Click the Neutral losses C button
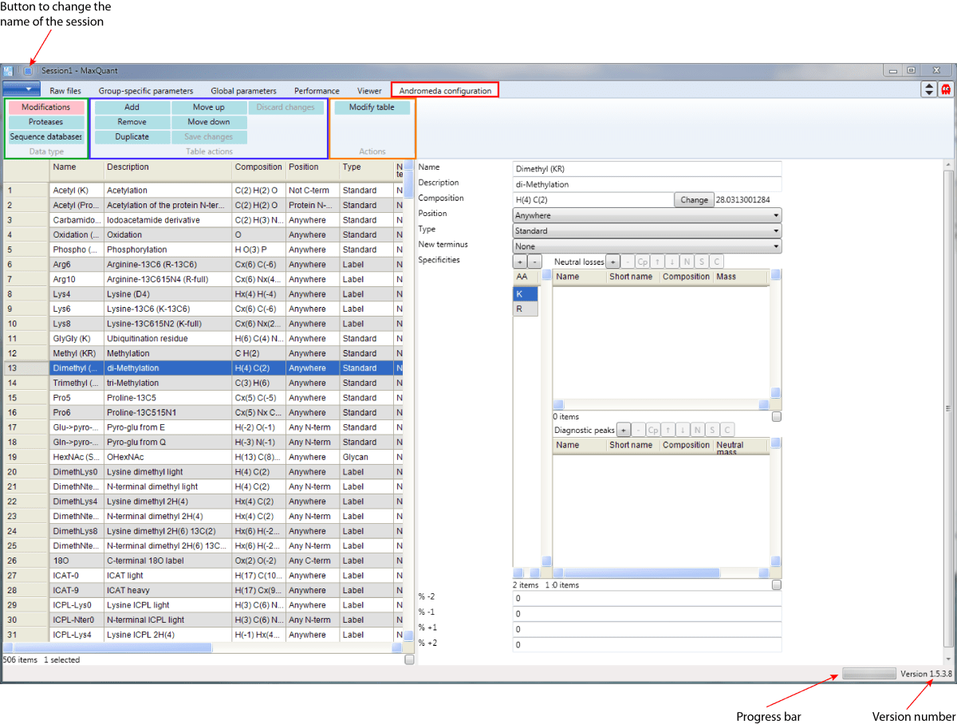This screenshot has width=957, height=724. [x=716, y=262]
